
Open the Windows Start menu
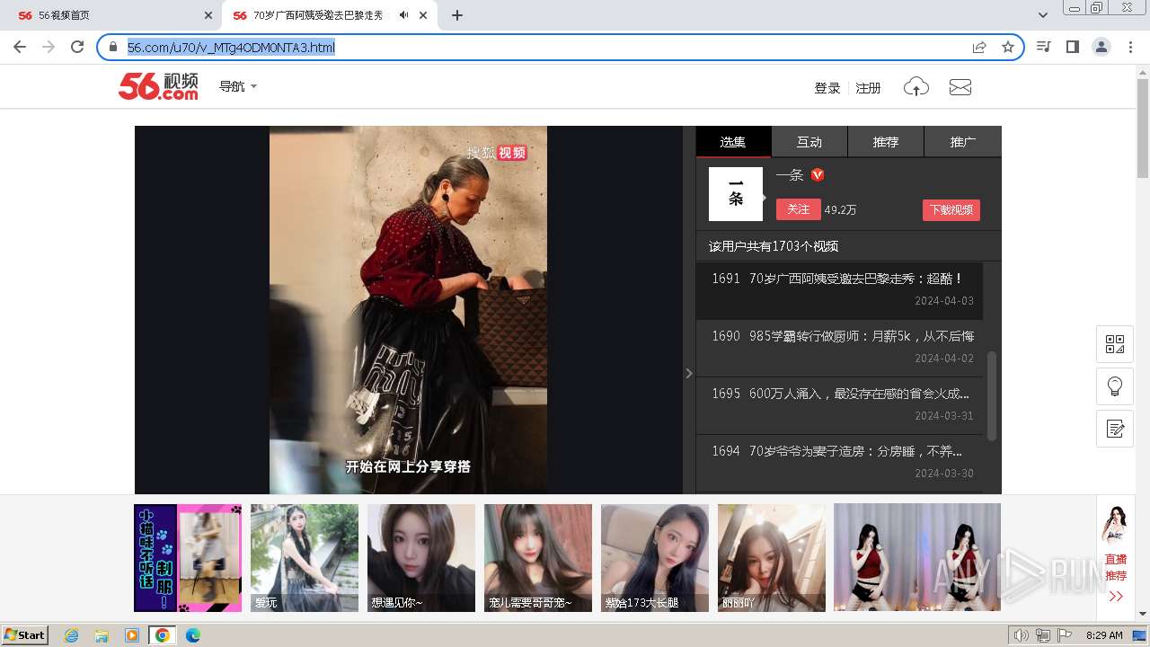[25, 634]
